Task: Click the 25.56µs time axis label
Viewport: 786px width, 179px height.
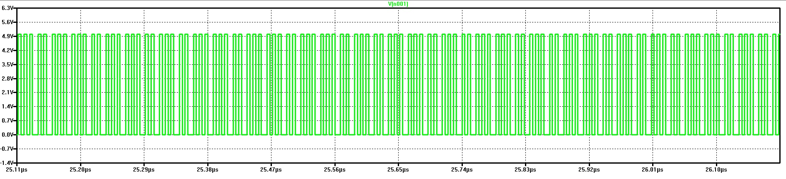Action: [x=335, y=169]
